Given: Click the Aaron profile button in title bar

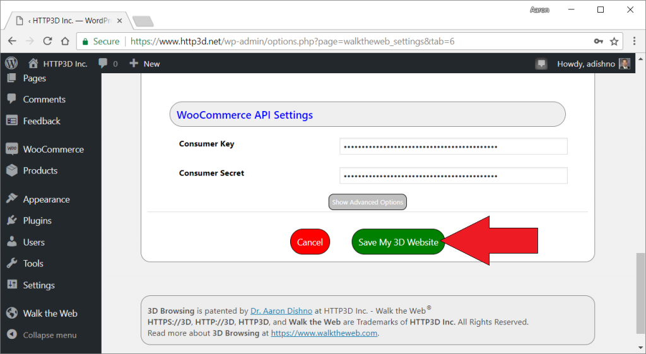Looking at the screenshot, I should [x=539, y=10].
